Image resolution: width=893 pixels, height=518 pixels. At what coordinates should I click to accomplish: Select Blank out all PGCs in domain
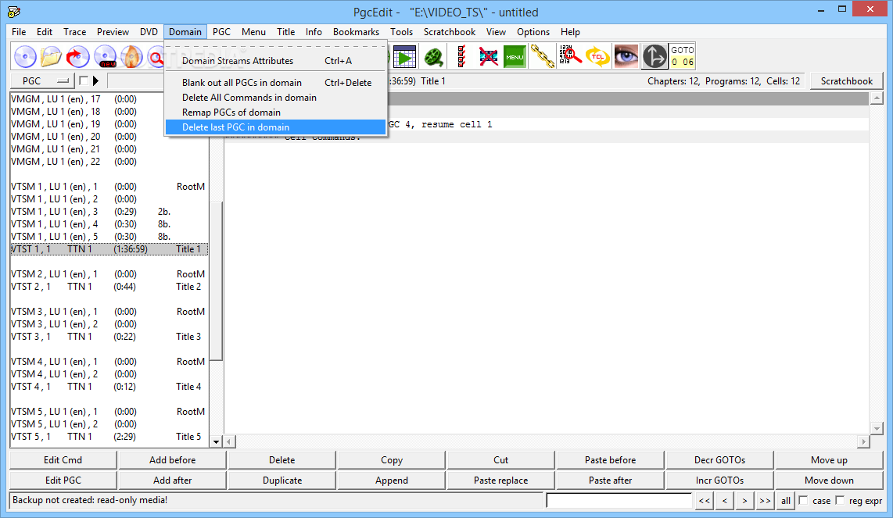[x=276, y=83]
